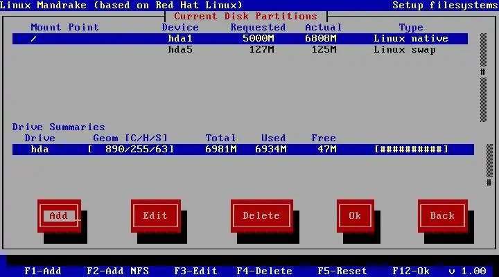The width and height of the screenshot is (499, 277).
Task: Select the hda5 Linux swap row
Action: pos(240,50)
